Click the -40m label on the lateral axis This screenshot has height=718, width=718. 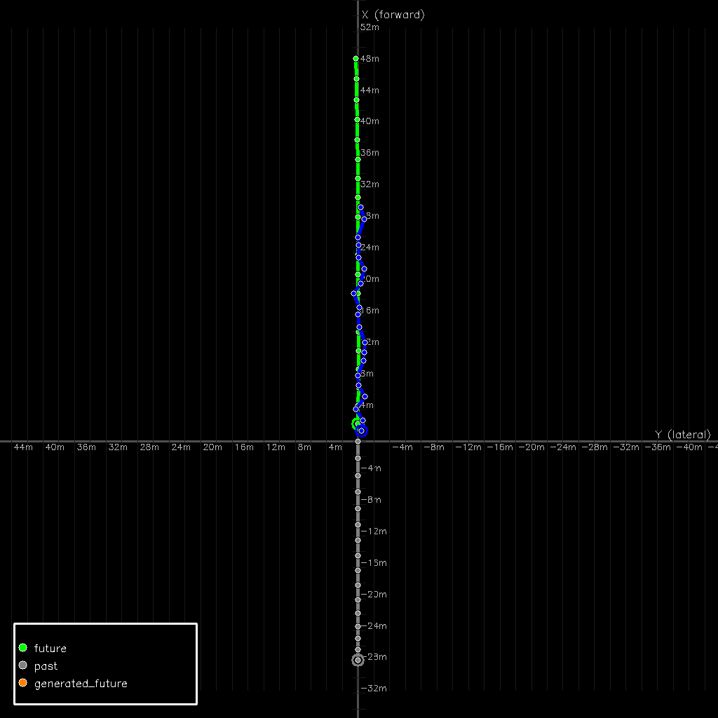coord(689,447)
